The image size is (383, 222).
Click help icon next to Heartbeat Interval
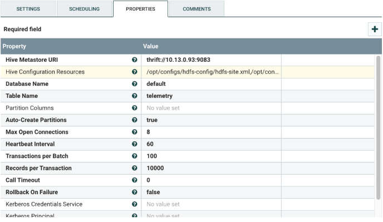[134, 144]
